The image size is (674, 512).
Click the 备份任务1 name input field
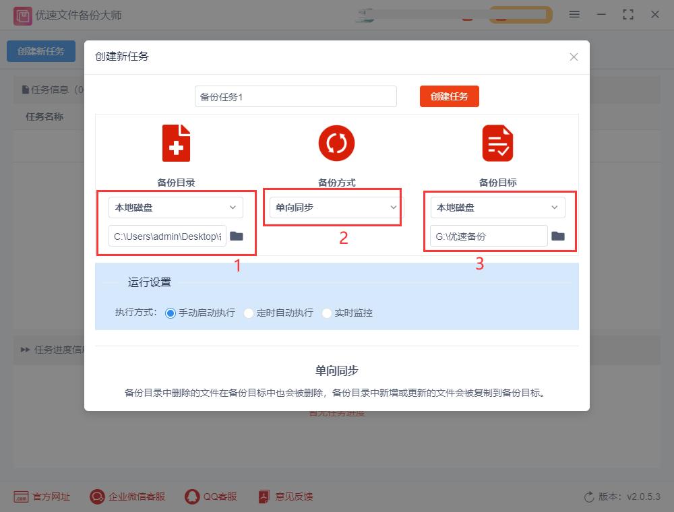click(295, 96)
